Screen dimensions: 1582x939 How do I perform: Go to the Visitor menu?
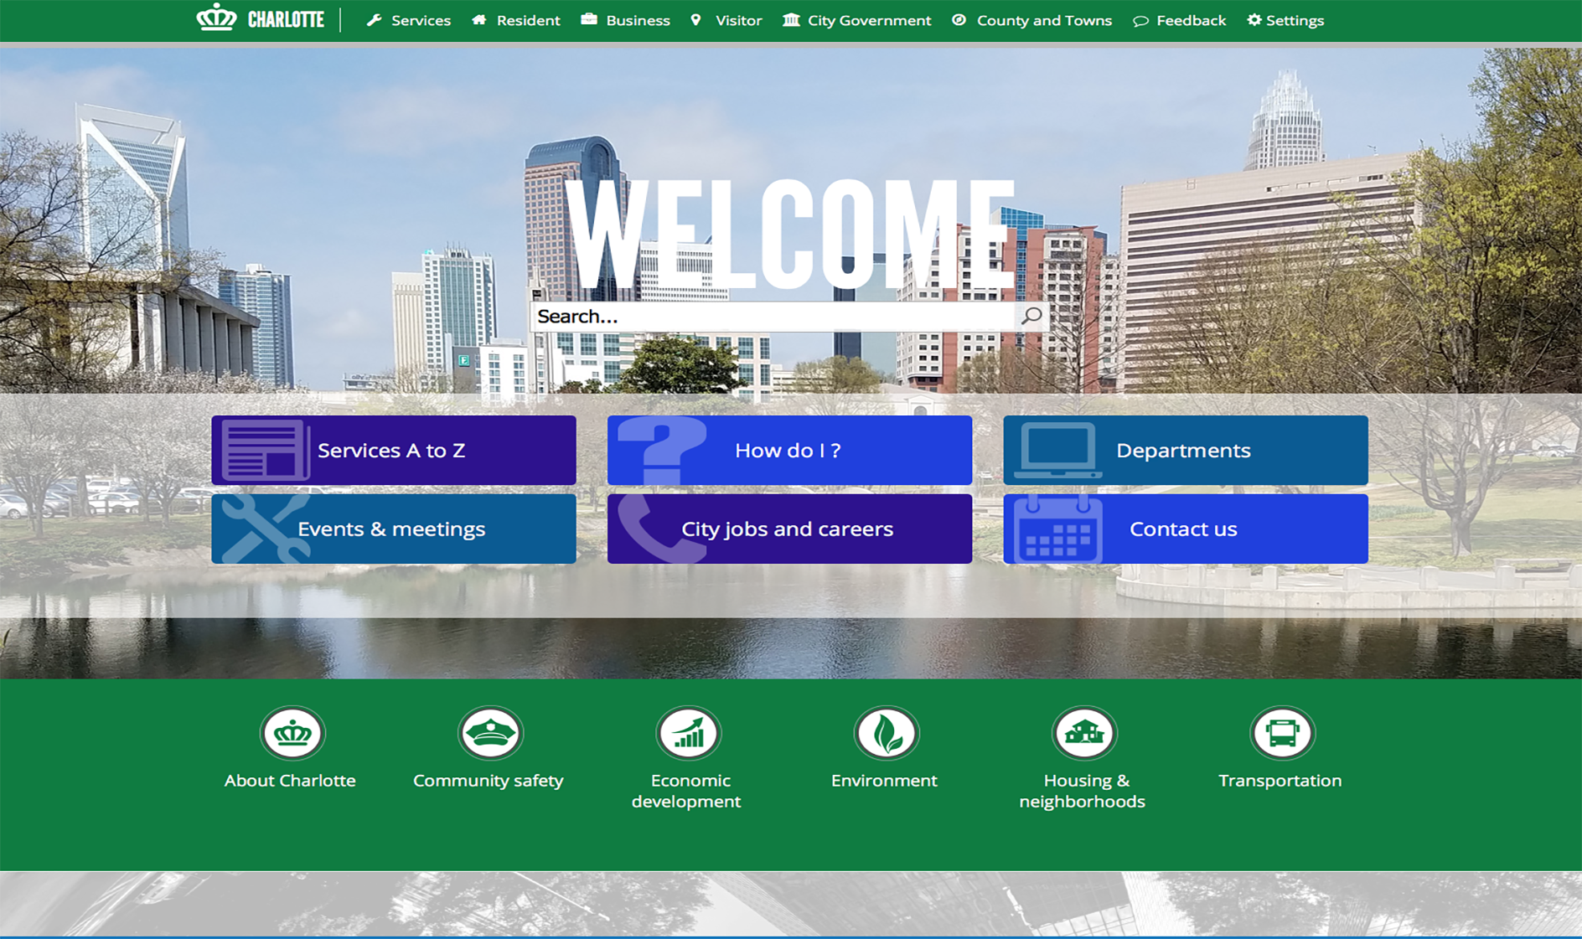pyautogui.click(x=726, y=20)
